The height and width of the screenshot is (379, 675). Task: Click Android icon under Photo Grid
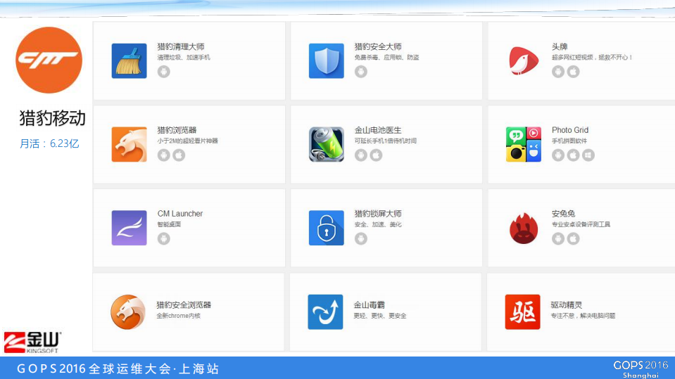(x=558, y=155)
